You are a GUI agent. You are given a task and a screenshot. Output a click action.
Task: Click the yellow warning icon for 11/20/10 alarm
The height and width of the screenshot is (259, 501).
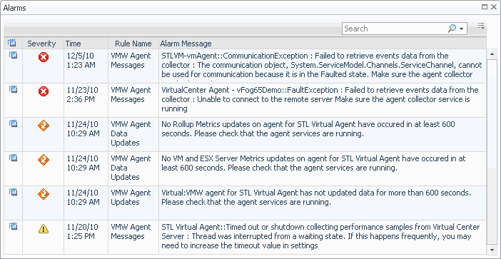tap(43, 228)
